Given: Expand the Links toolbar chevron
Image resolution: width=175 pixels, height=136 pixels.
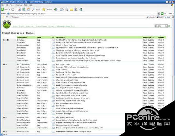Looking at the screenshot, I should click(x=173, y=13).
